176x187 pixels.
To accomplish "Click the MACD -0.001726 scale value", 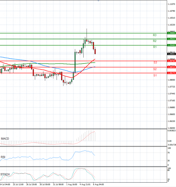I will [x=172, y=145].
